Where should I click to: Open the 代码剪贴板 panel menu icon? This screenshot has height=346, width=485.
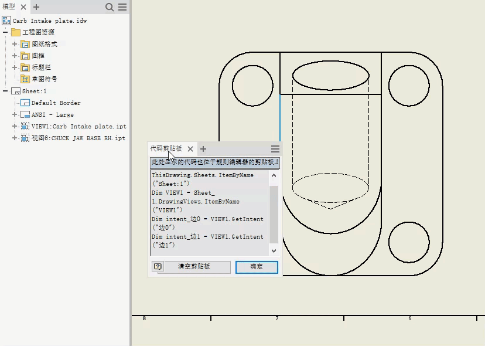pyautogui.click(x=275, y=149)
